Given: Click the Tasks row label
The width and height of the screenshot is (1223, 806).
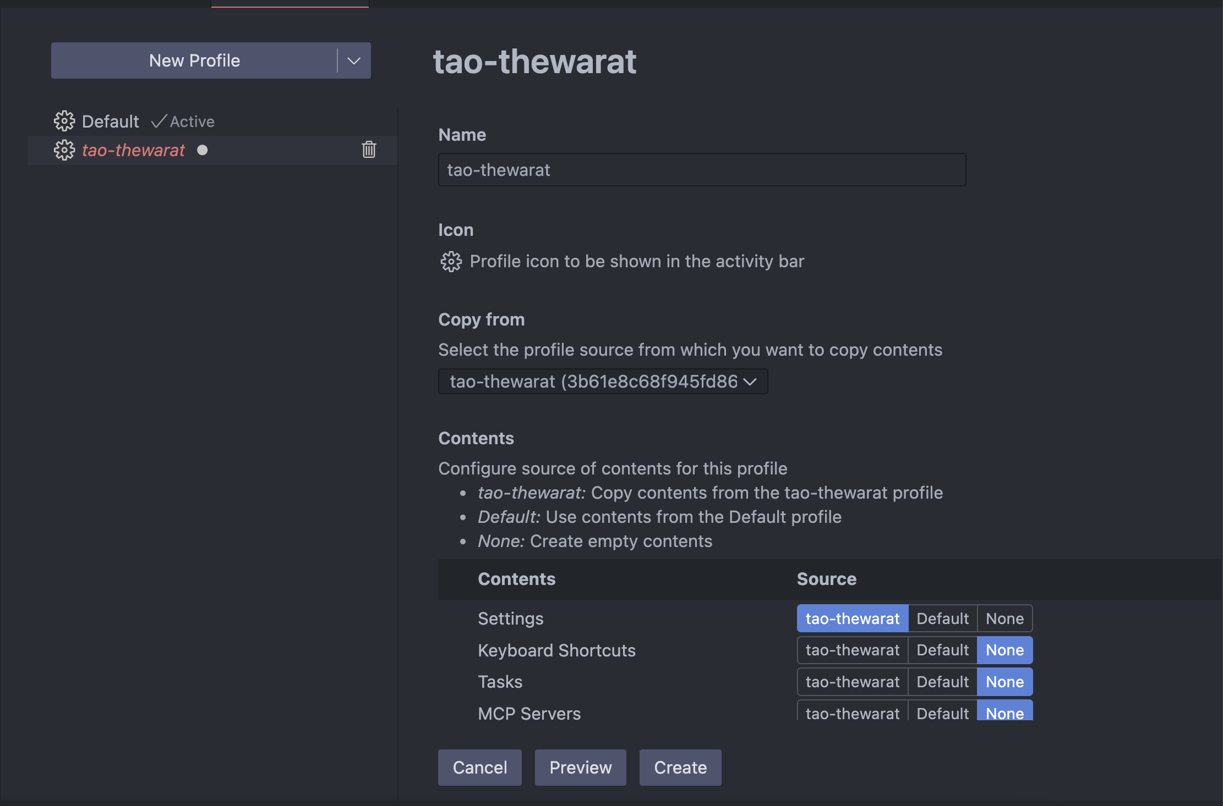Looking at the screenshot, I should [500, 682].
